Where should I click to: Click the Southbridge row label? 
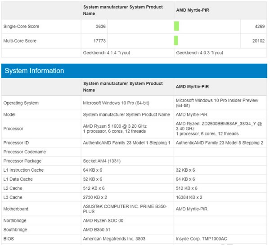(15, 230)
